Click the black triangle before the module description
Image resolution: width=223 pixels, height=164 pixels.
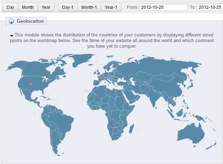click(x=12, y=35)
